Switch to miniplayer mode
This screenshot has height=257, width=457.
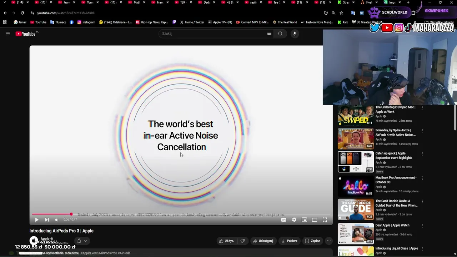(304, 220)
